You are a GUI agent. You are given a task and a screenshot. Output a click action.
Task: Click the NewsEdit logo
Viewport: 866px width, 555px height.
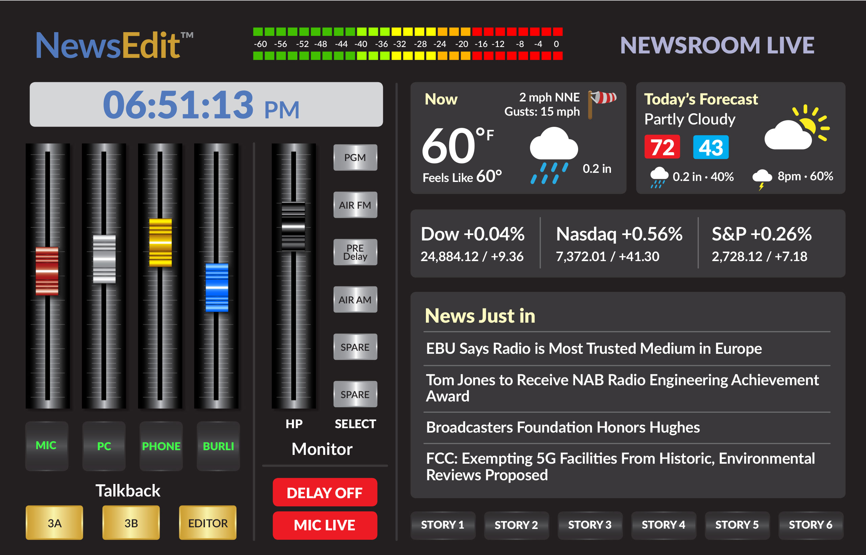[115, 45]
